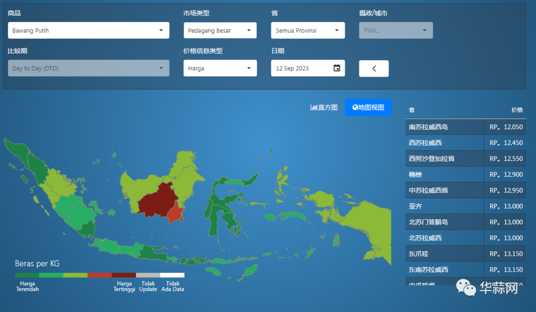Select the 中苏拉威西省 table row
The image size is (536, 312).
466,190
